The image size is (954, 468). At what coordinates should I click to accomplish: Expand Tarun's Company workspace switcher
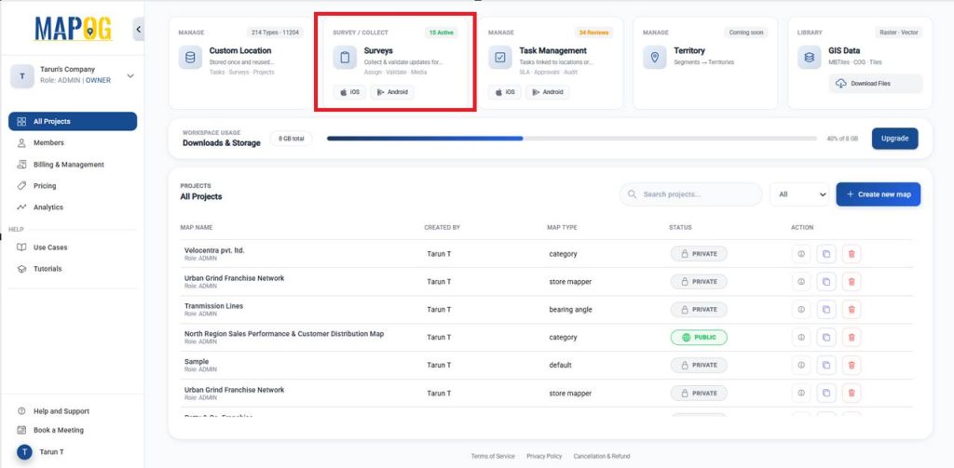[x=130, y=76]
